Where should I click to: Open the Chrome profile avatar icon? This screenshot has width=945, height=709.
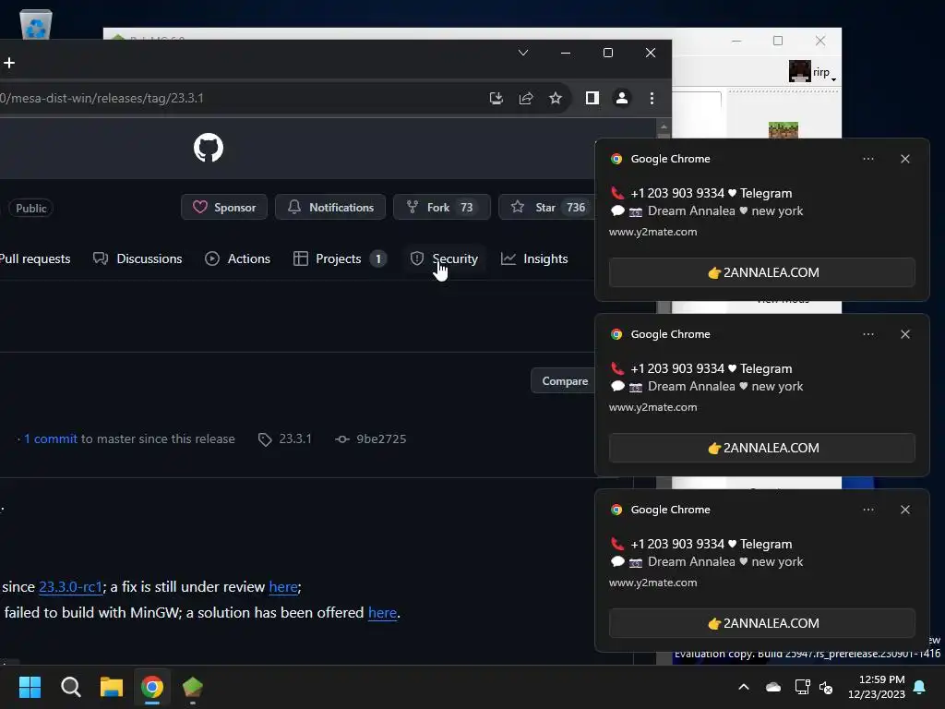click(x=622, y=98)
